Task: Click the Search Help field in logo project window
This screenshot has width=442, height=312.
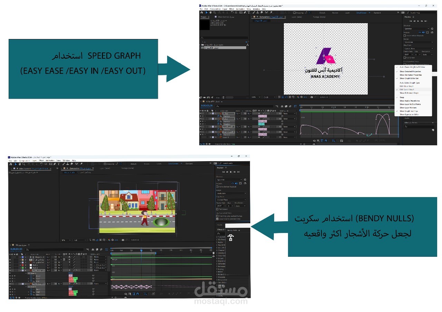Action: [x=421, y=13]
